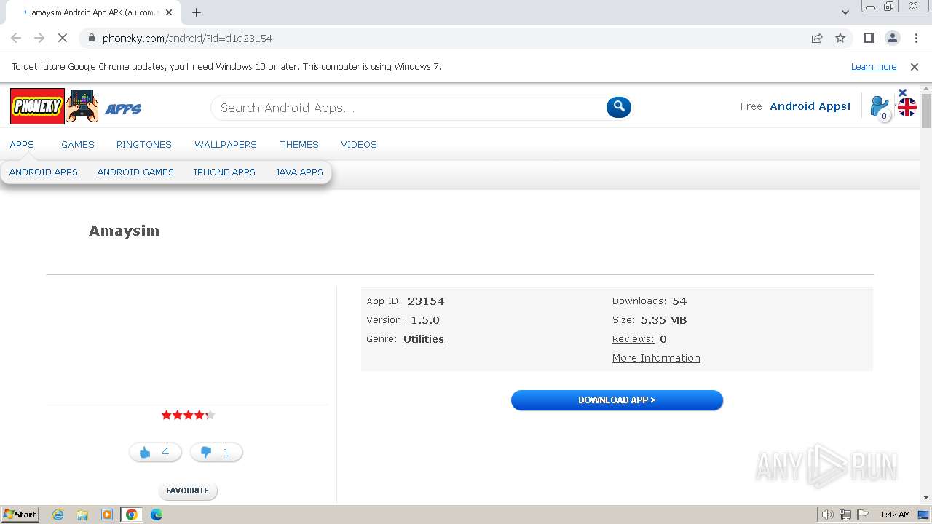The width and height of the screenshot is (932, 524).
Task: Bookmark this page with the star icon
Action: (x=840, y=38)
